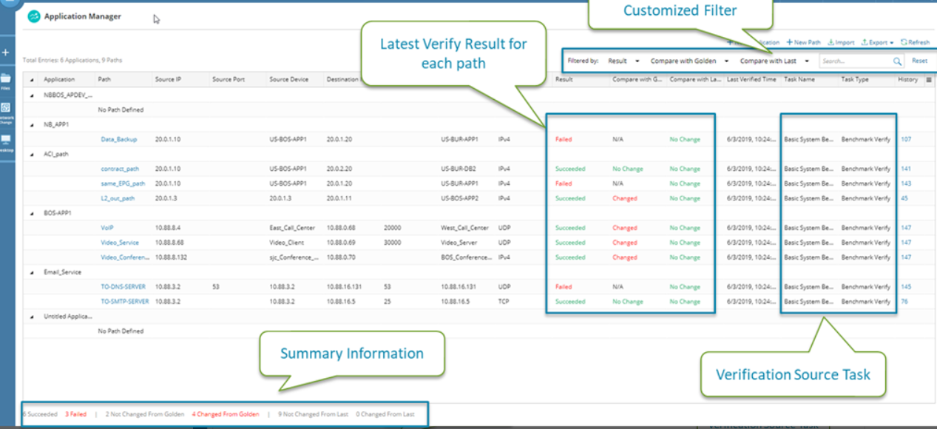
Task: Open Files from the left sidebar
Action: pos(5,79)
